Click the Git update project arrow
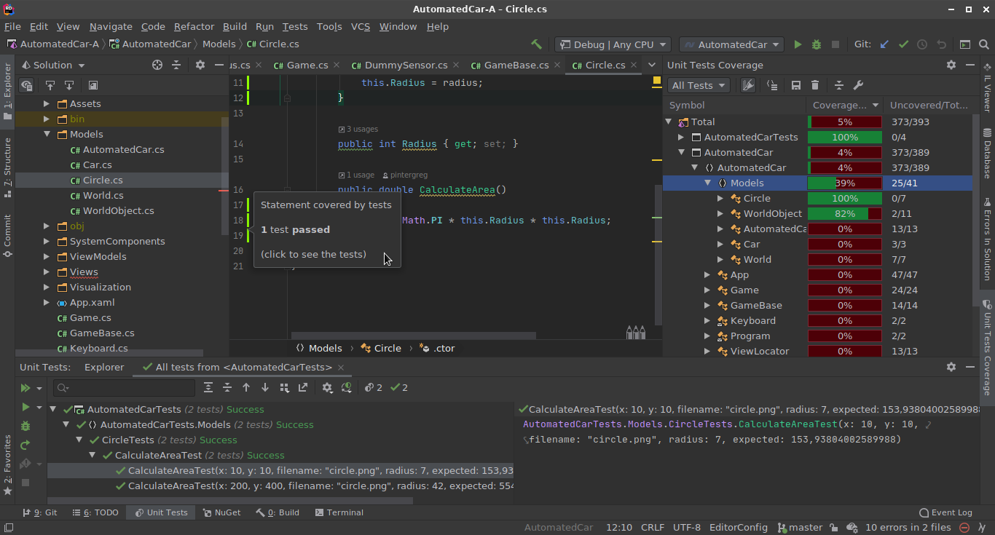 tap(884, 44)
